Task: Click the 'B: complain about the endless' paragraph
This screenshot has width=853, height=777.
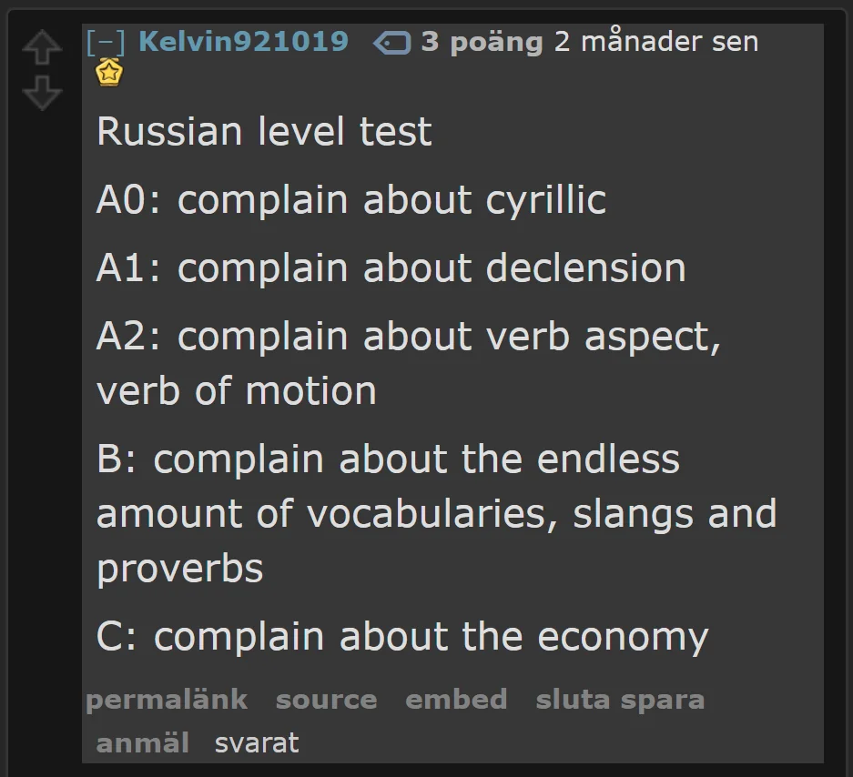Action: click(436, 514)
